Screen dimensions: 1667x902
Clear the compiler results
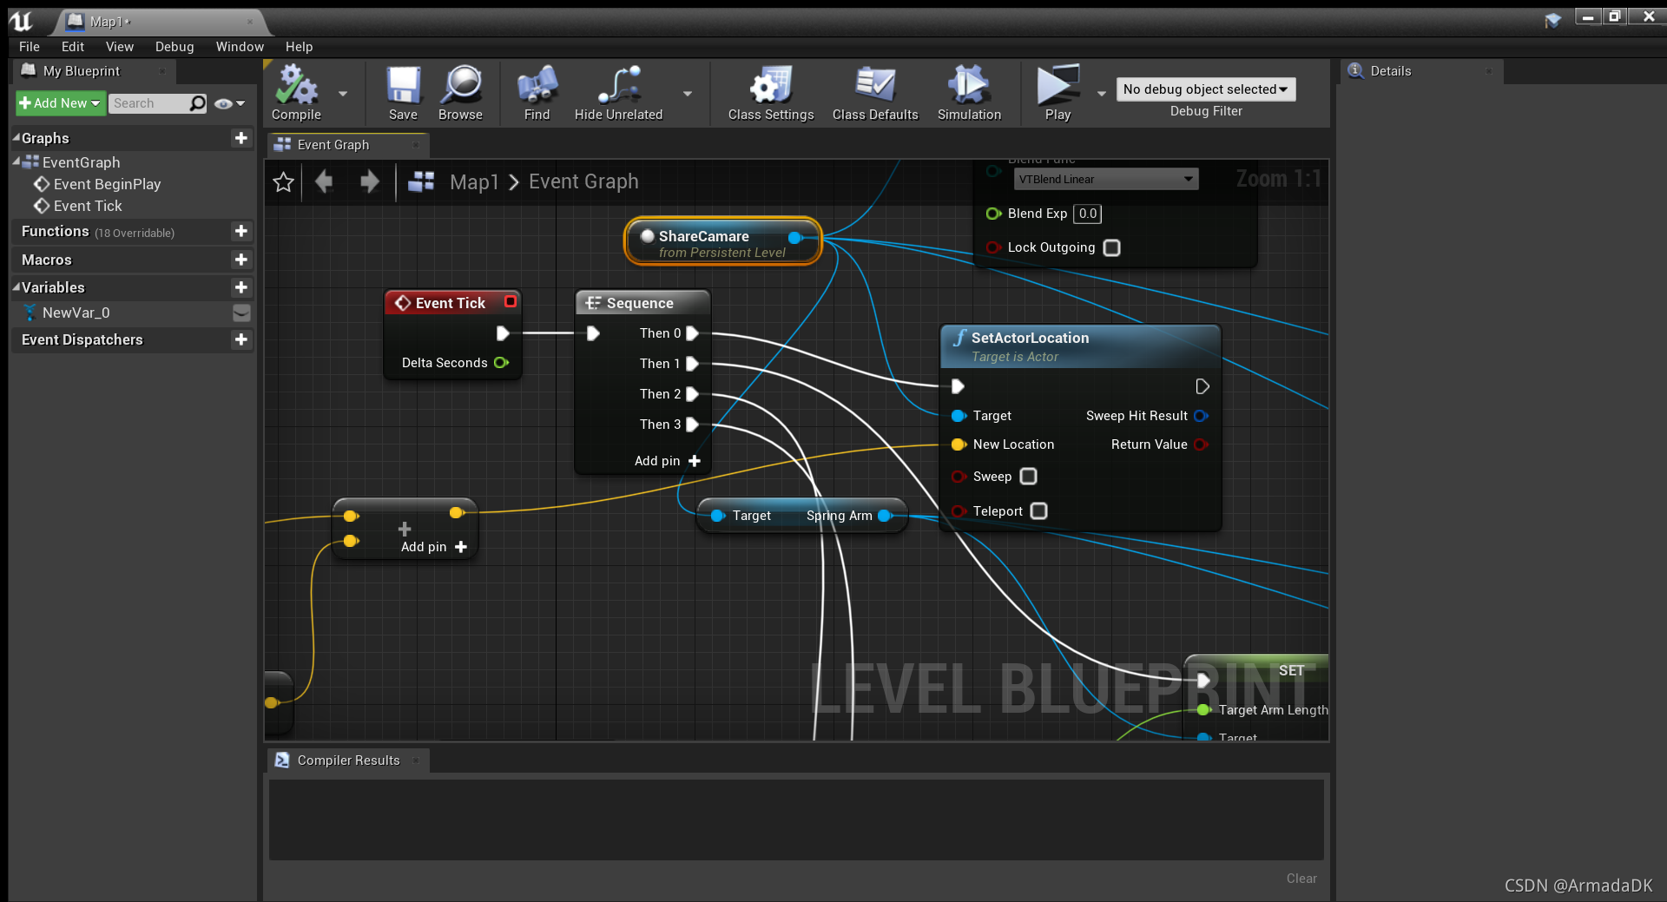[1301, 879]
